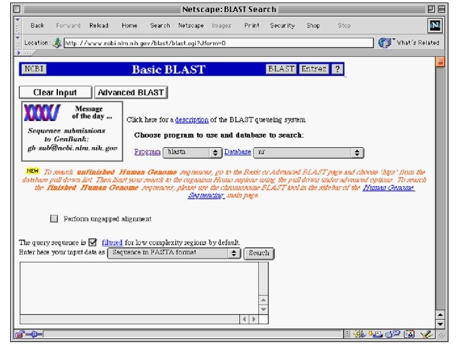Screen dimensions: 458x344
Task: Click the question mark help button
Action: tap(337, 69)
